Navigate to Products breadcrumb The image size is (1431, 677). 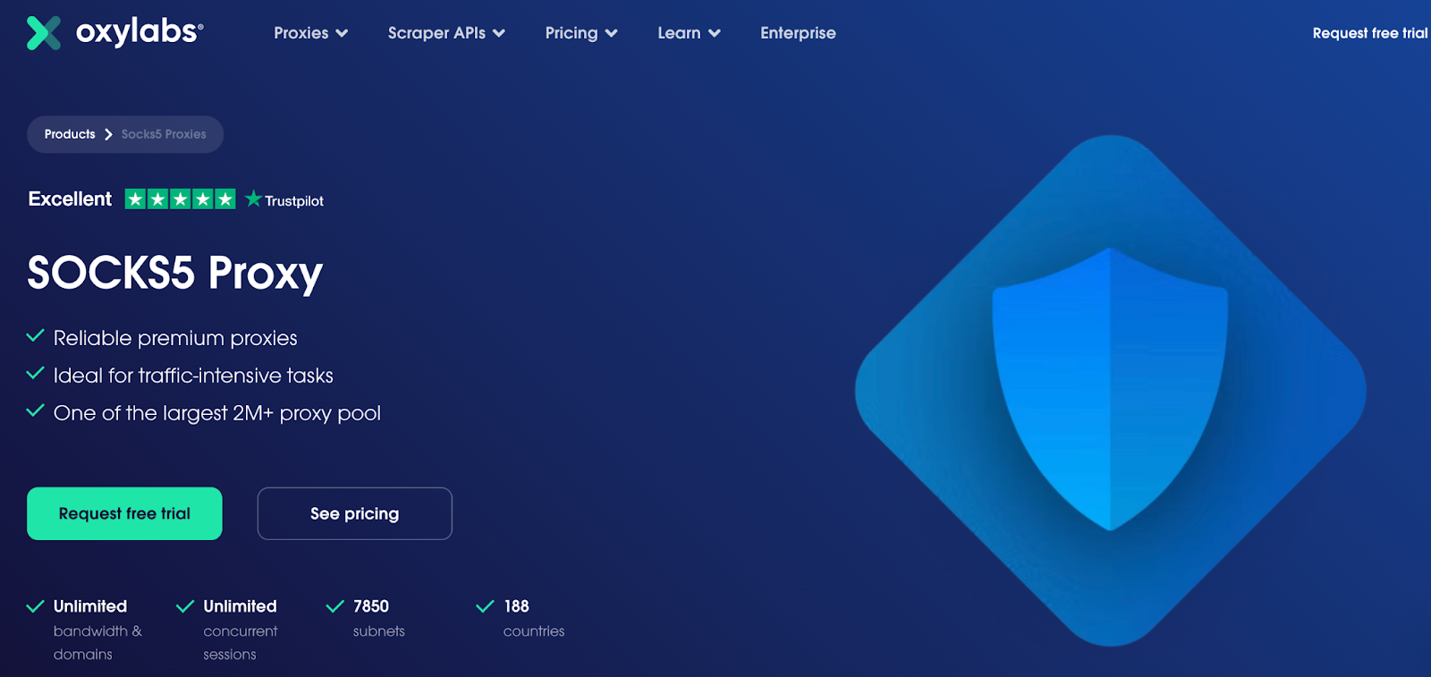click(70, 134)
